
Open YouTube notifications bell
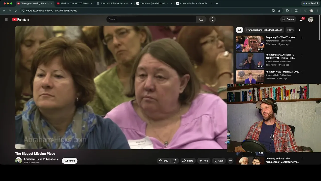[301, 19]
